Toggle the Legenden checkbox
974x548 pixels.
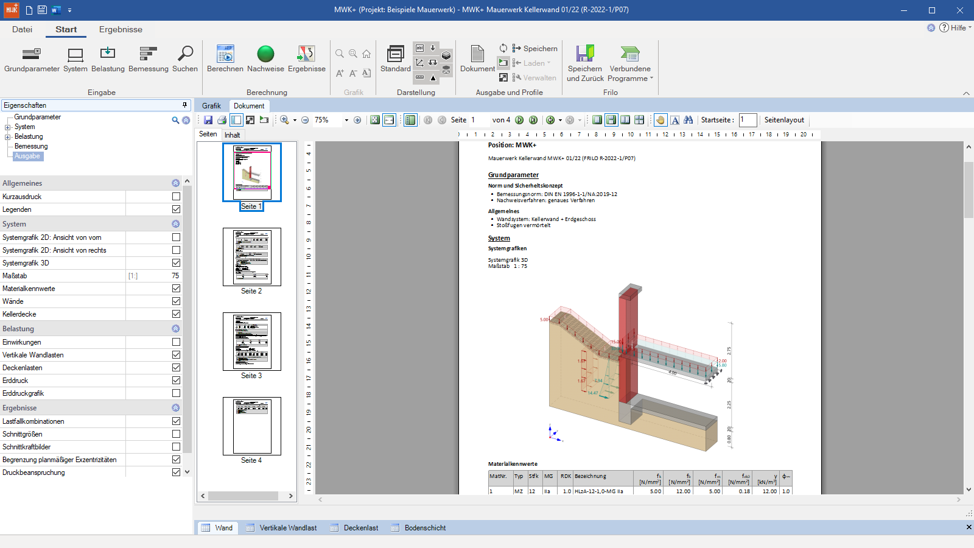(176, 209)
